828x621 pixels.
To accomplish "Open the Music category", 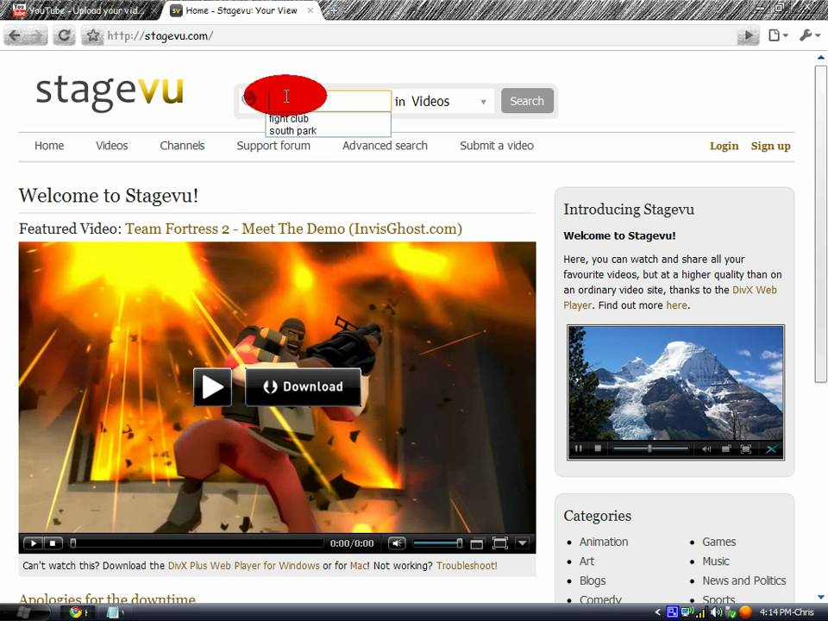I will tap(716, 561).
